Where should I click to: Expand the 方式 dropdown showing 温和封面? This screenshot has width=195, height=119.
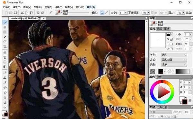[x=174, y=60]
